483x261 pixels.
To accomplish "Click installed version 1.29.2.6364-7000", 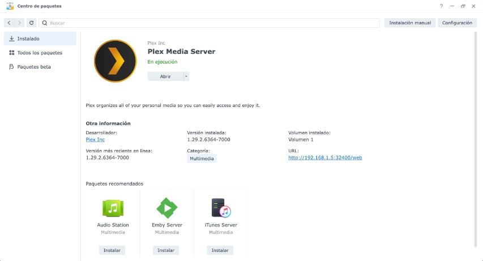I will 208,140.
